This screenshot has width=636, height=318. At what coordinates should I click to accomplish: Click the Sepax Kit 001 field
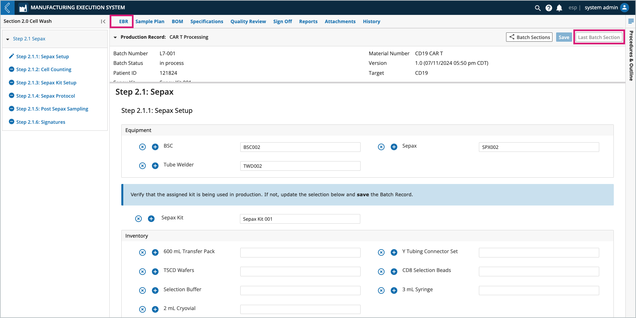(x=300, y=219)
